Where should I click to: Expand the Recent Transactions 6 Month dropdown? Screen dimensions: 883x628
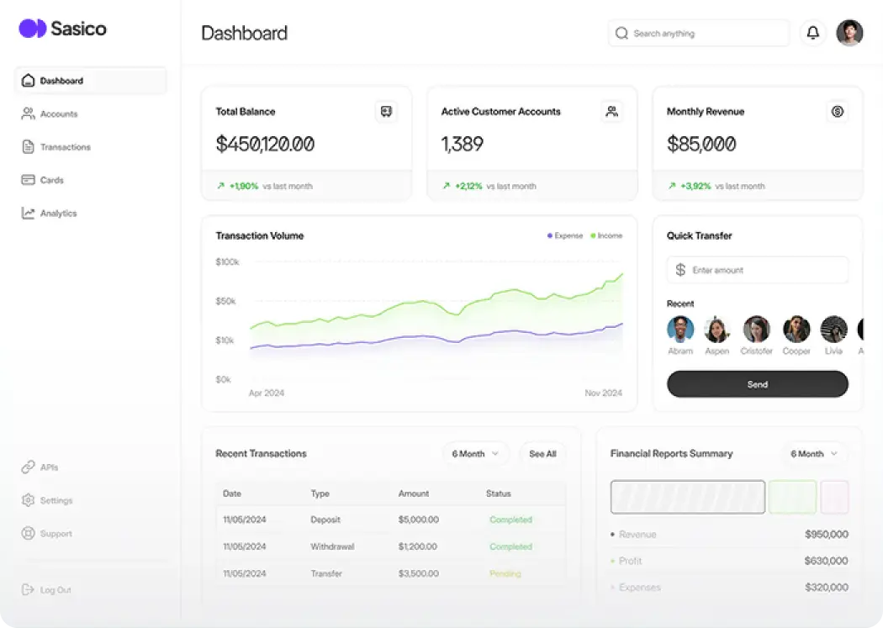point(475,454)
